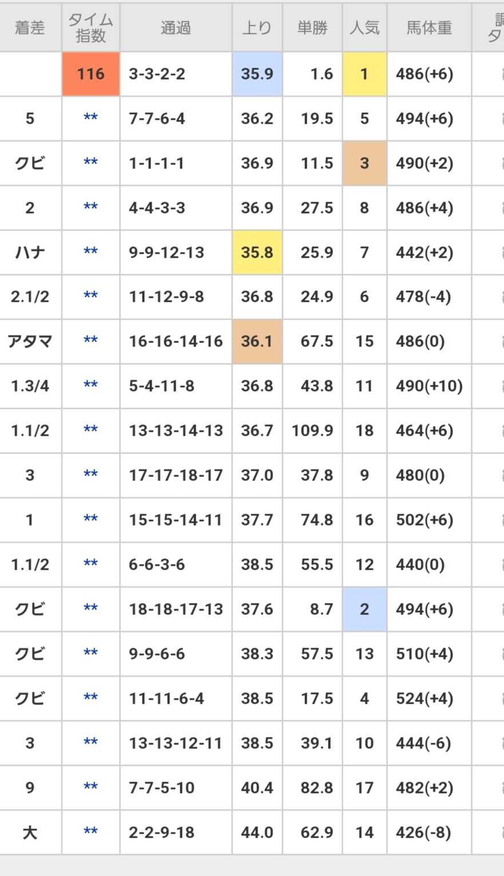Click the 人気 column header
Image resolution: width=504 pixels, height=876 pixels.
click(364, 27)
